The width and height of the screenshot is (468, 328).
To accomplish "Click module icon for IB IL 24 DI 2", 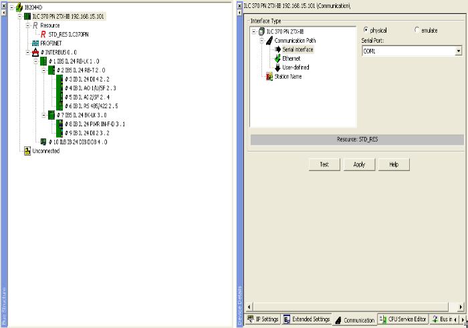I will coord(60,133).
